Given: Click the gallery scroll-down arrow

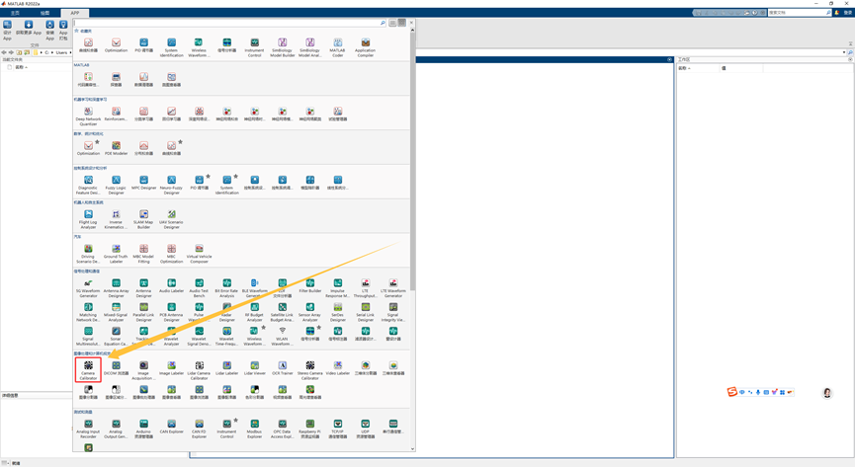Looking at the screenshot, I should click(412, 449).
